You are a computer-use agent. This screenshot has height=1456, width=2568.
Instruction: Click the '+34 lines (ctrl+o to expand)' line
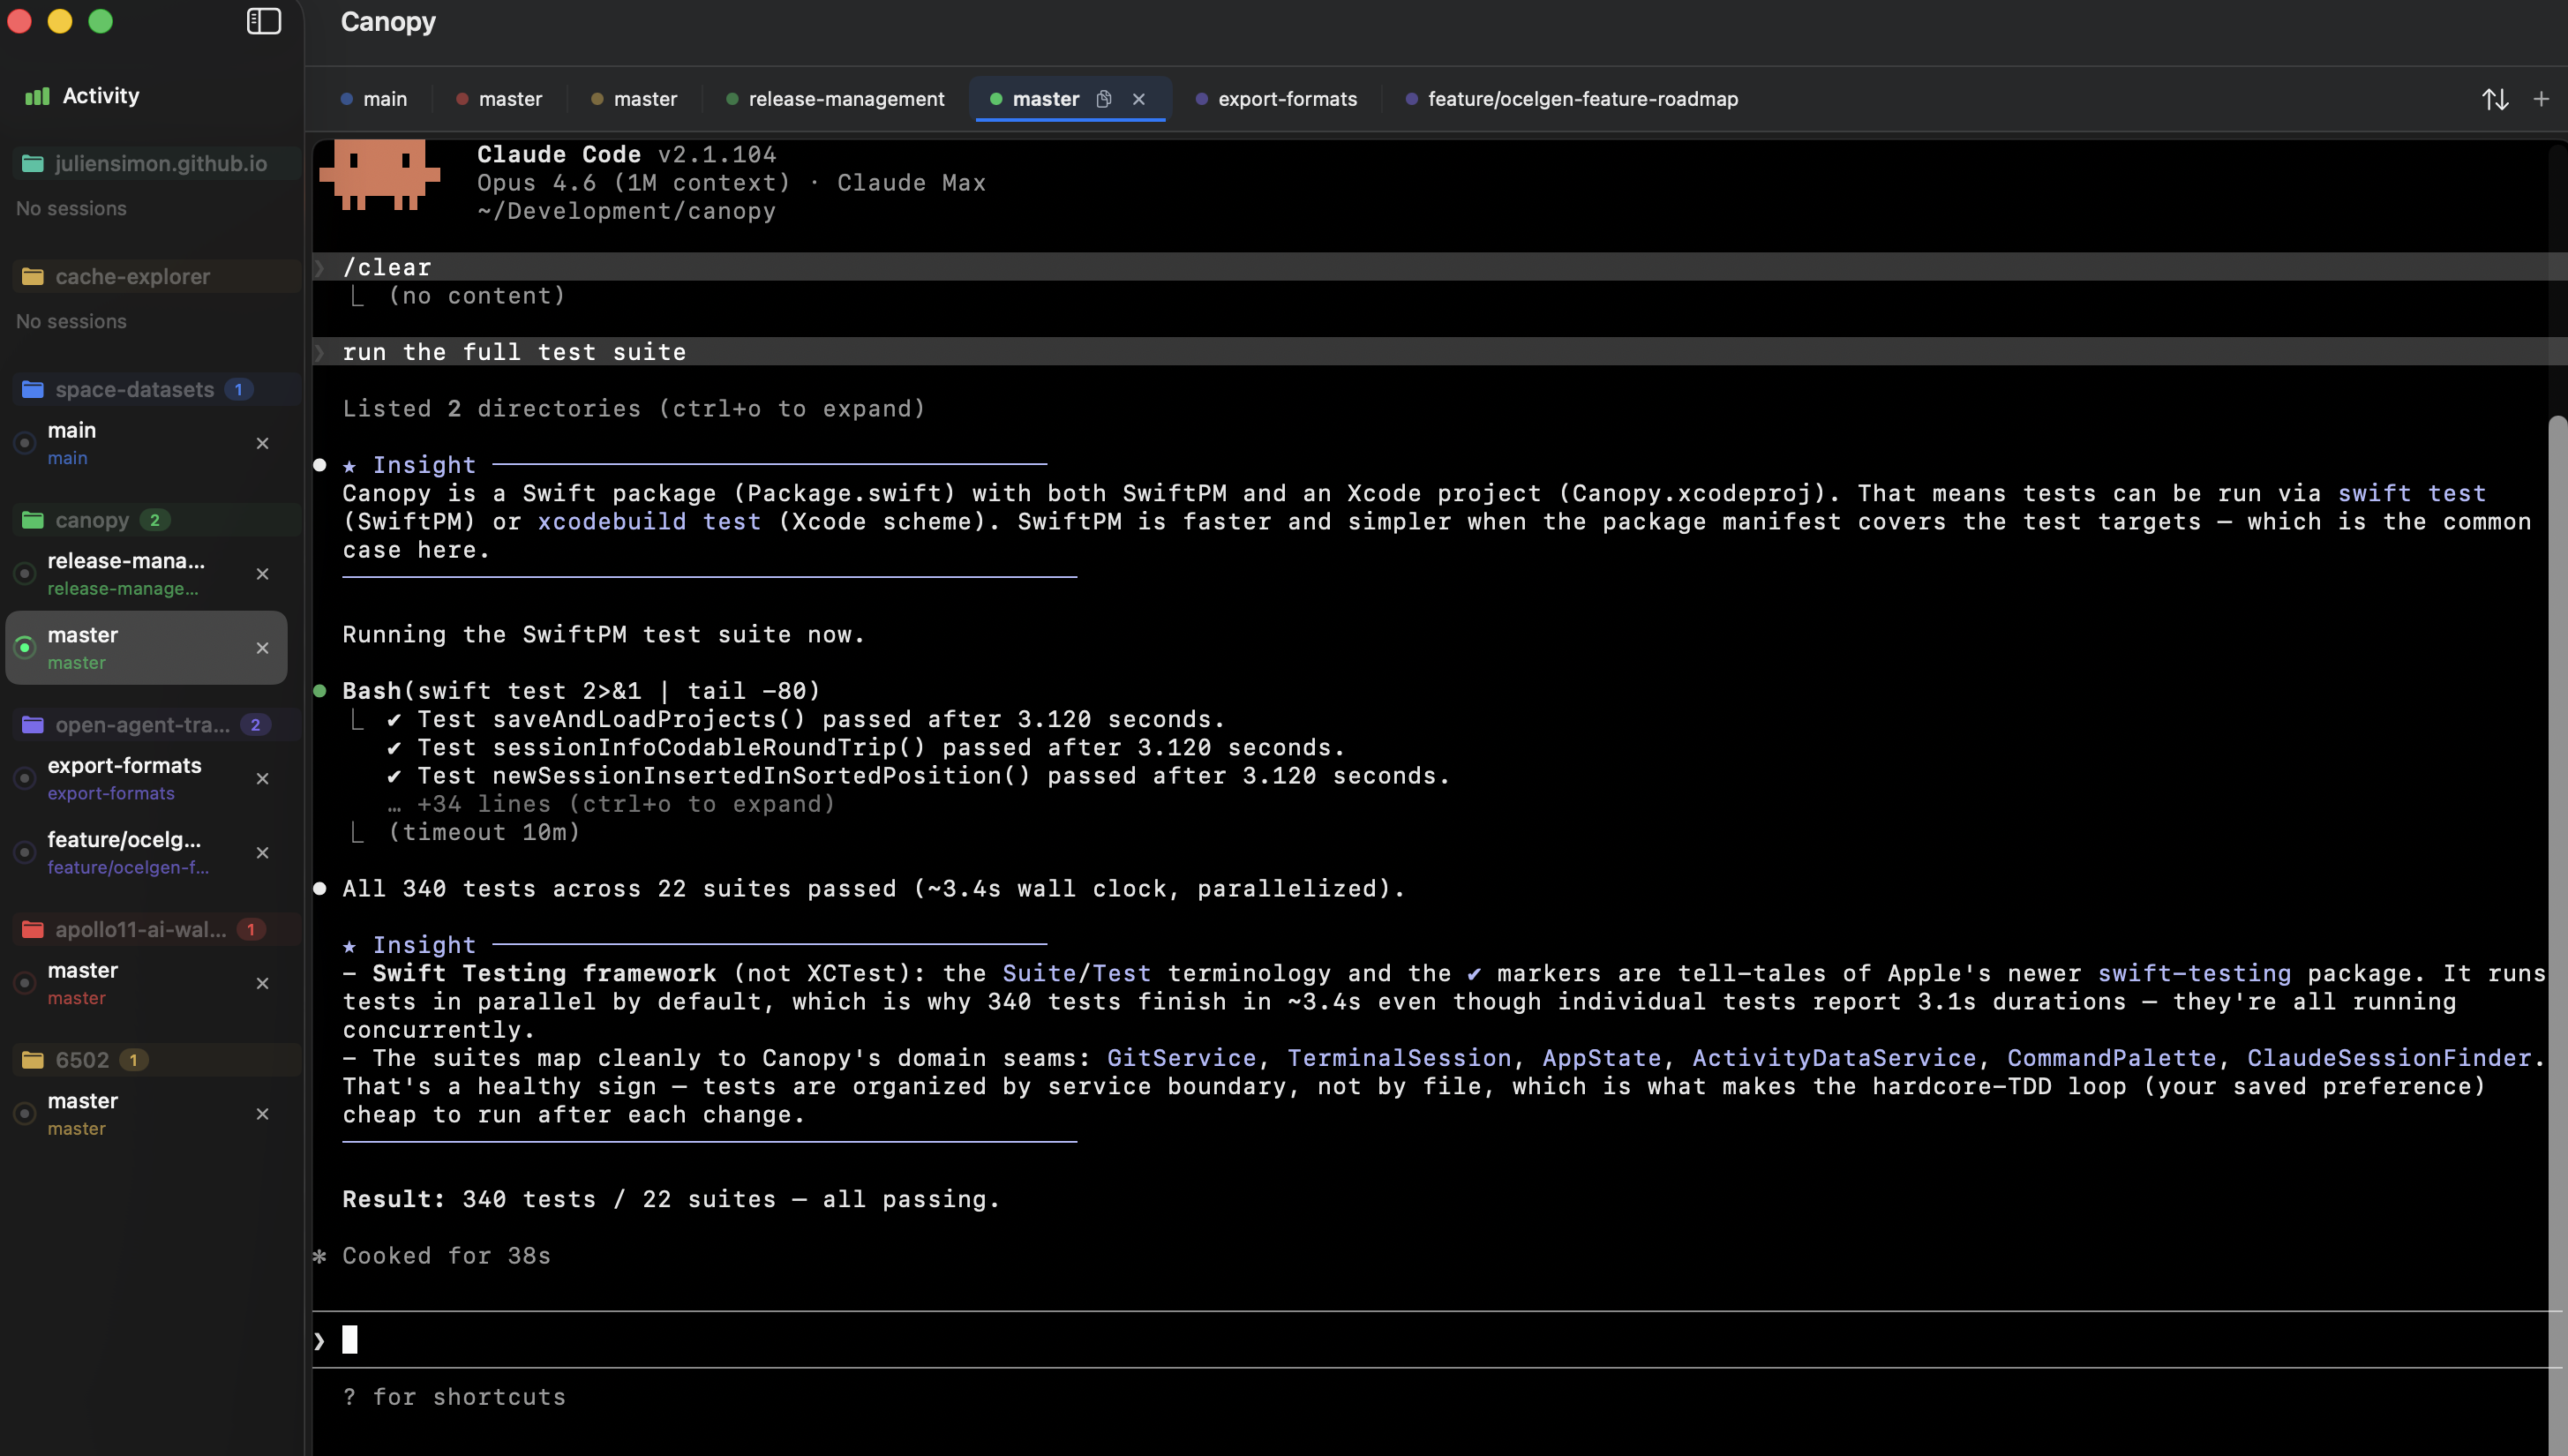coord(611,804)
